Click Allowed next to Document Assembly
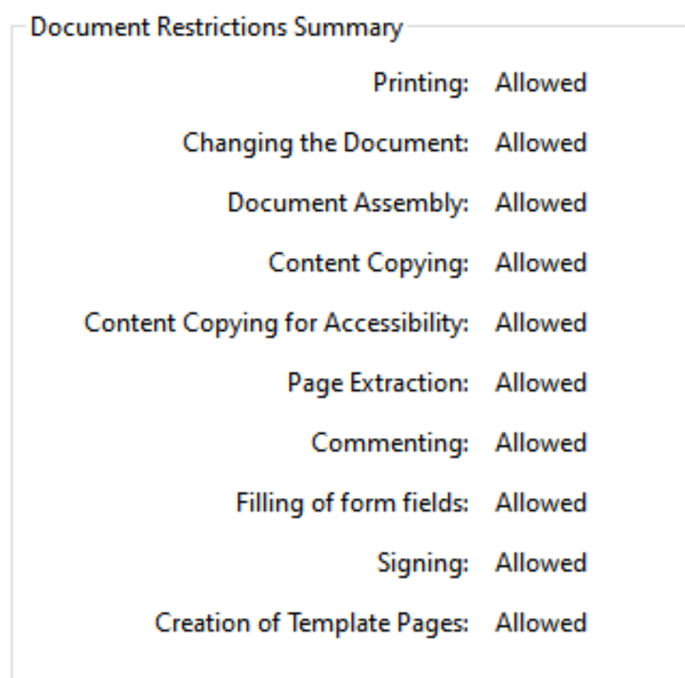685x678 pixels. click(541, 202)
